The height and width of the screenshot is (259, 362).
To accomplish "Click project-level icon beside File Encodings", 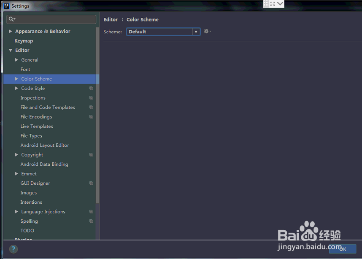I will click(x=91, y=116).
